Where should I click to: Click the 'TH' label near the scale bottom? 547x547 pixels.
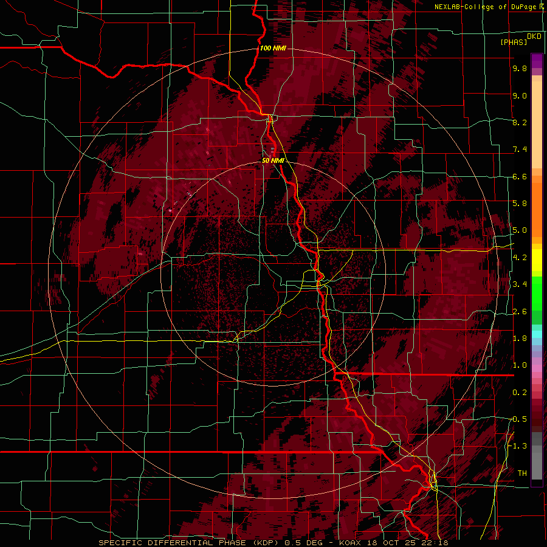point(522,473)
